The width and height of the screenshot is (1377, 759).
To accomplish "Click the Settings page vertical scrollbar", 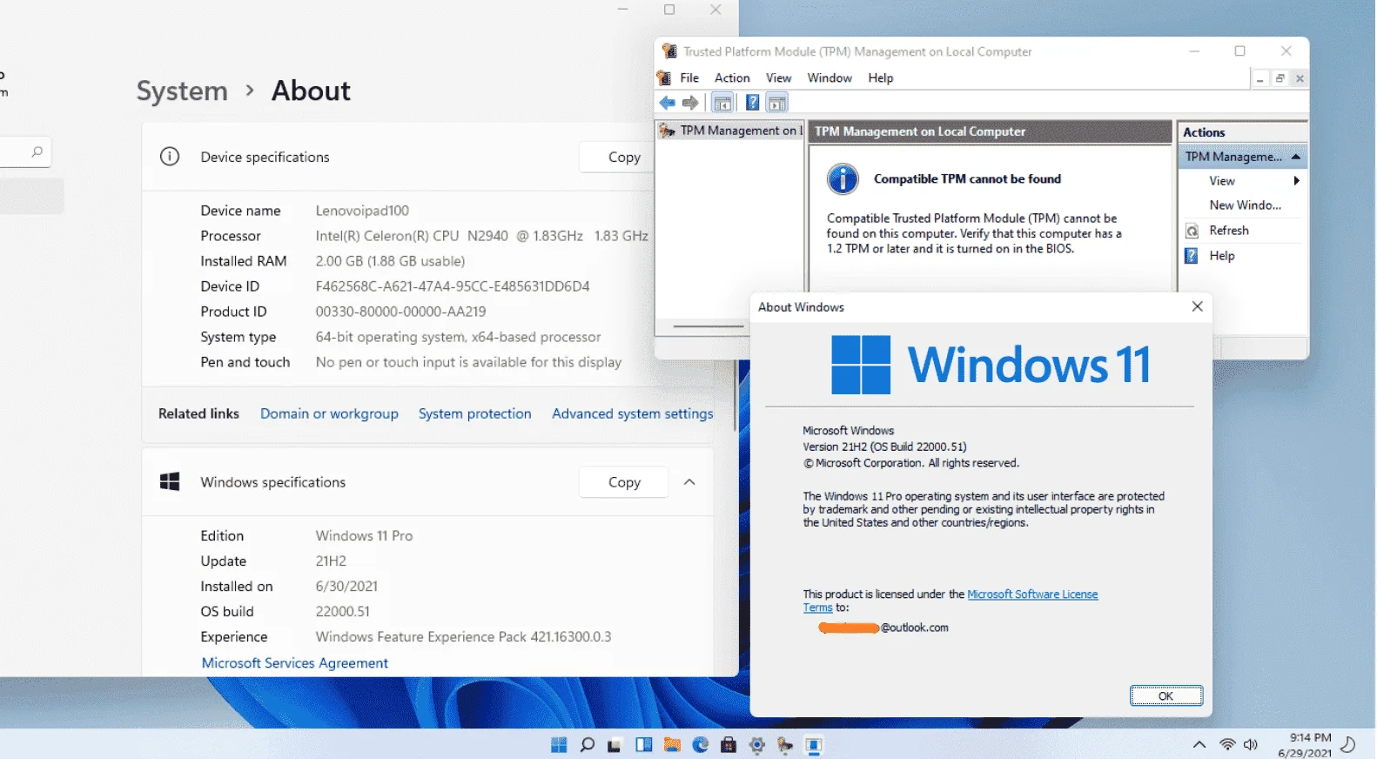I will click(x=736, y=396).
